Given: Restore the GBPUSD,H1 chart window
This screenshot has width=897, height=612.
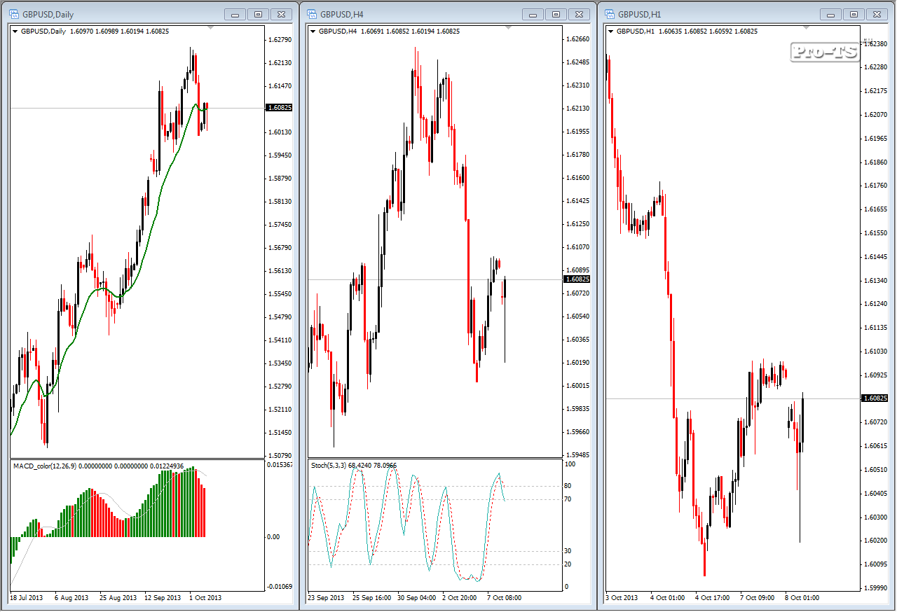Looking at the screenshot, I should pos(854,14).
